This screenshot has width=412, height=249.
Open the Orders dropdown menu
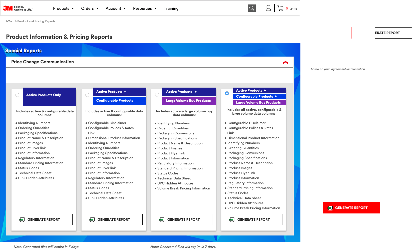pyautogui.click(x=90, y=9)
